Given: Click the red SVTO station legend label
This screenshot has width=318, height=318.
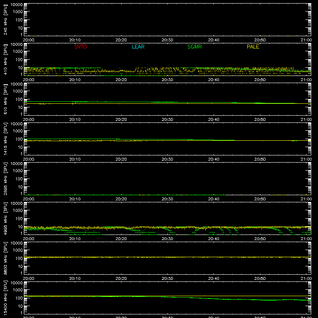Looking at the screenshot, I should pos(81,47).
